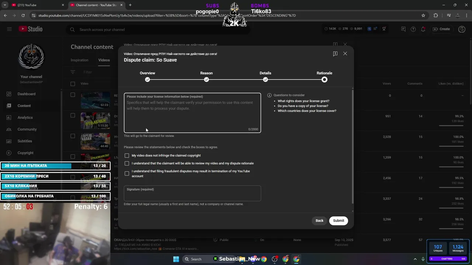The width and height of the screenshot is (472, 265).
Task: Close the Dispute claim dialog
Action: (x=345, y=54)
